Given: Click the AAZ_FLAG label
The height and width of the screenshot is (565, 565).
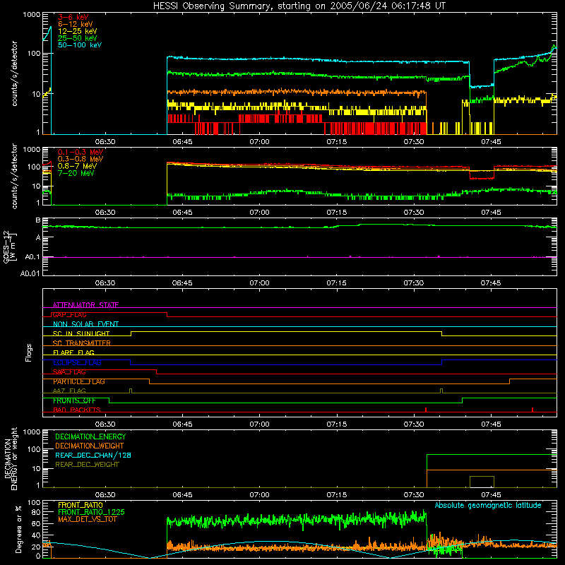Looking at the screenshot, I should click(x=69, y=391).
